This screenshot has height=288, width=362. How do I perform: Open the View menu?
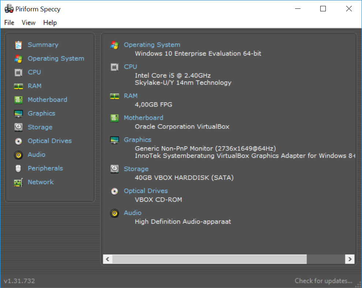[29, 23]
